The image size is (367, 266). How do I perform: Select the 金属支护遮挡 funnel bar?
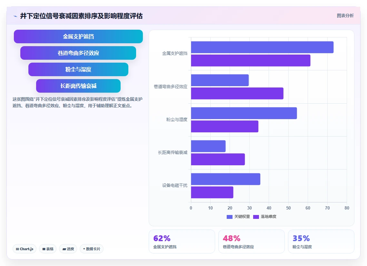[x=78, y=36]
